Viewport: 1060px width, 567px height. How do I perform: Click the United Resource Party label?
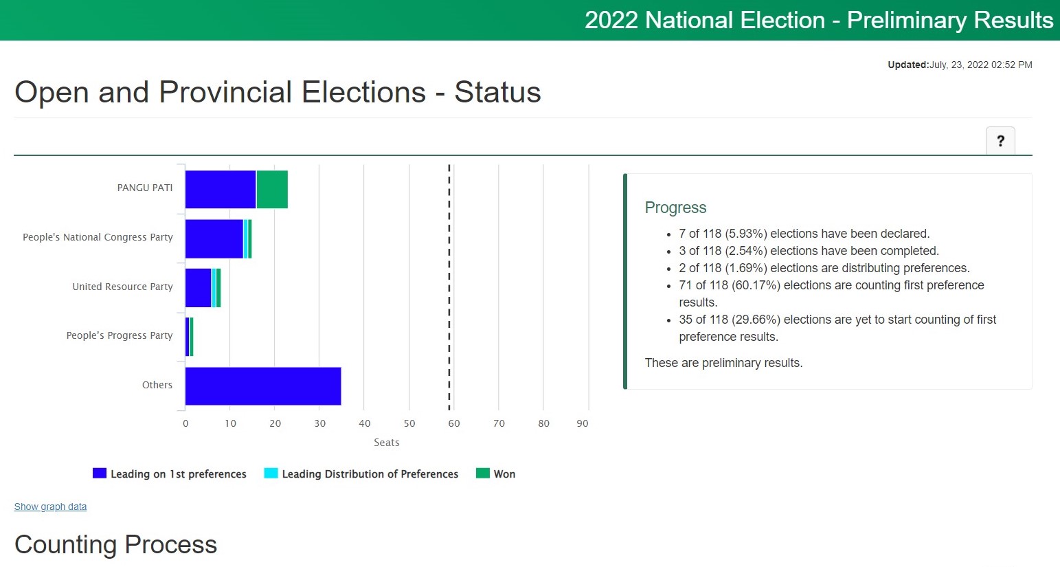coord(123,287)
